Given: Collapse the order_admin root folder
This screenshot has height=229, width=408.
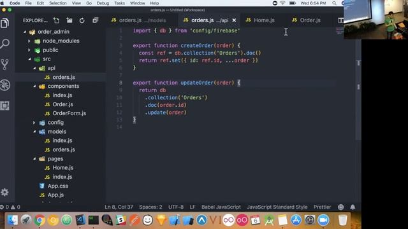Looking at the screenshot, I should tap(25, 32).
